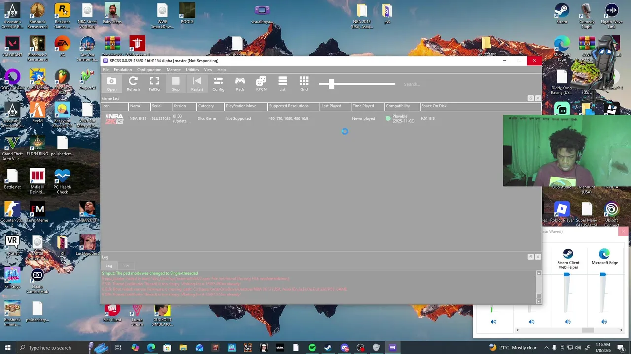Select the NBA 2K13 game row icon
This screenshot has width=631, height=354.
coord(114,118)
